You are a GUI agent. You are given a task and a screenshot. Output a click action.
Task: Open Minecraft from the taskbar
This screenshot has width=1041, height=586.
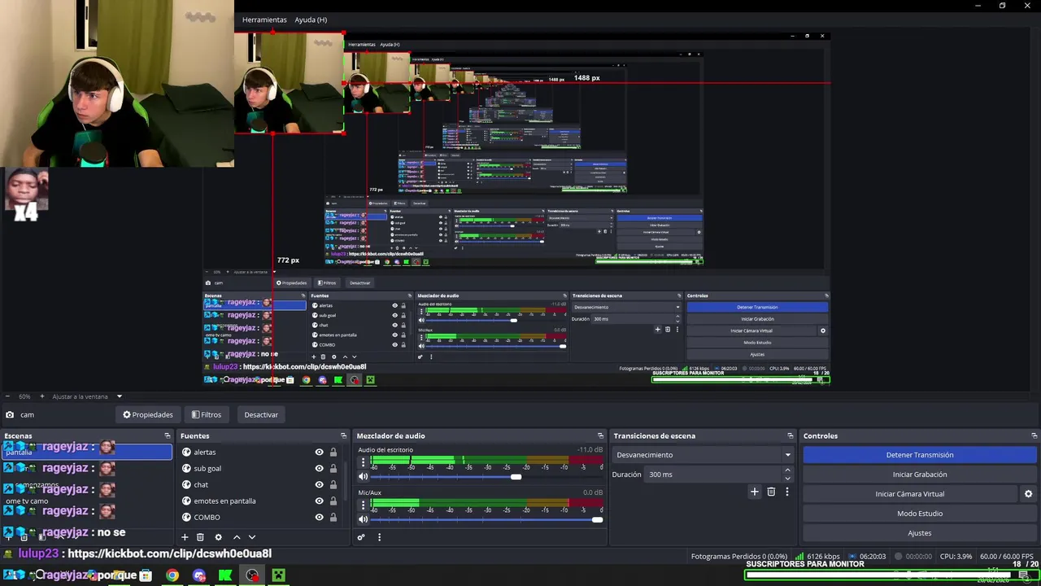pos(278,575)
